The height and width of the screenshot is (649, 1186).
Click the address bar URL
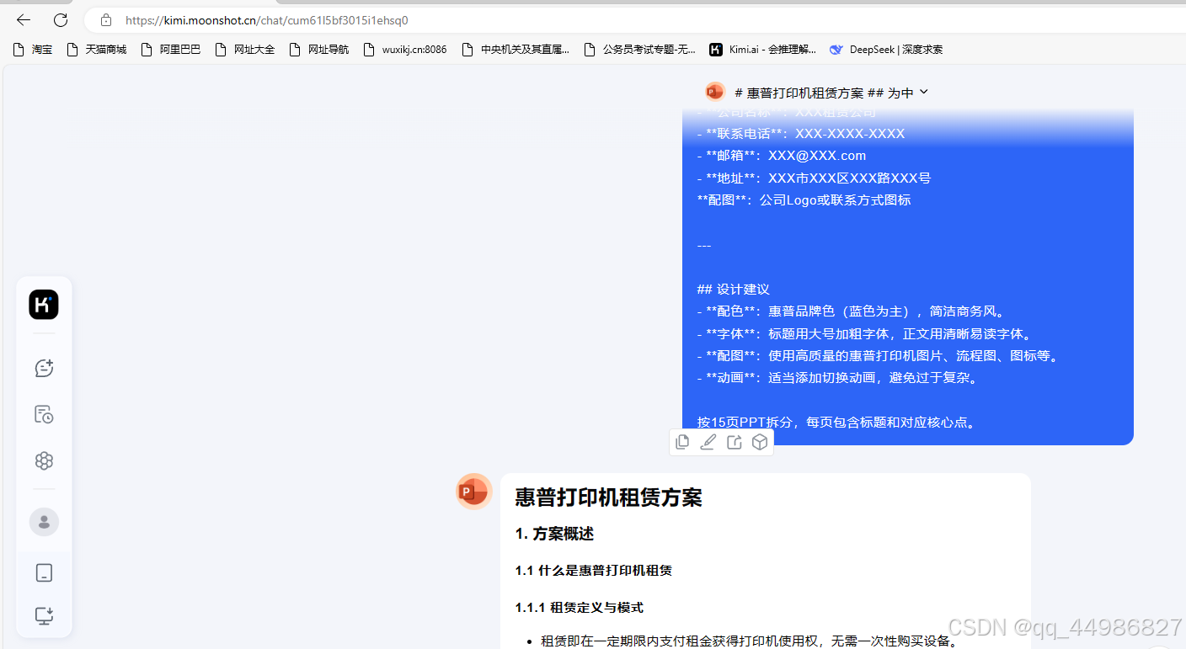[267, 20]
